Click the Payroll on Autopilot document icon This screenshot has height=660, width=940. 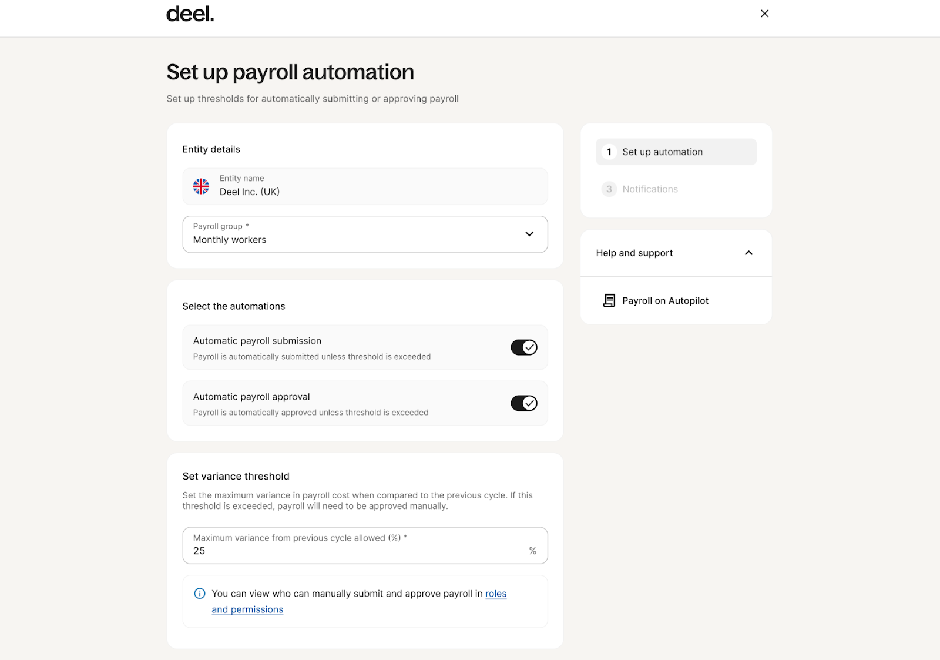(x=609, y=301)
